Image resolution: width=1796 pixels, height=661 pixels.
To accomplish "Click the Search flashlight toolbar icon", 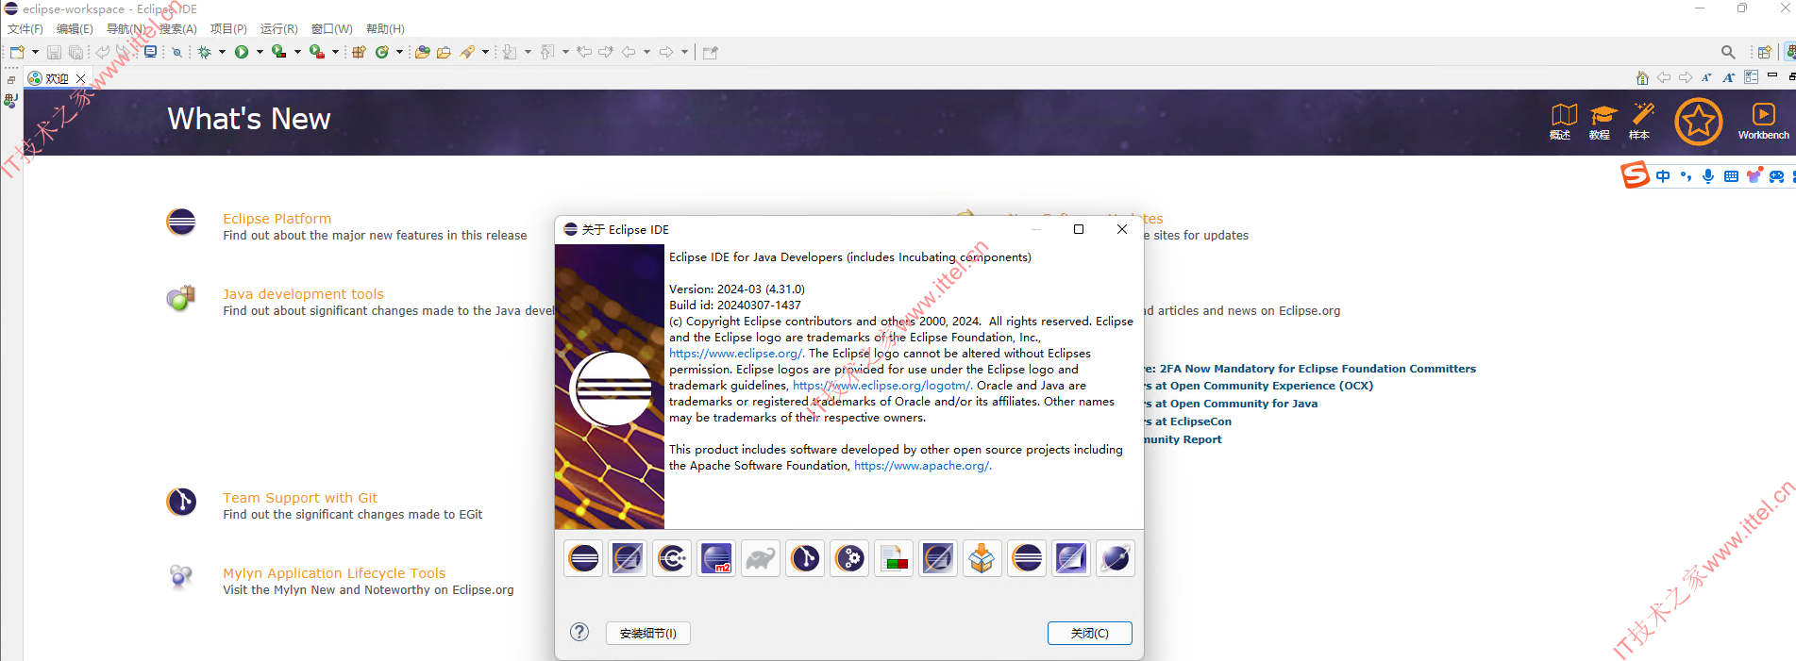I will click(x=467, y=52).
